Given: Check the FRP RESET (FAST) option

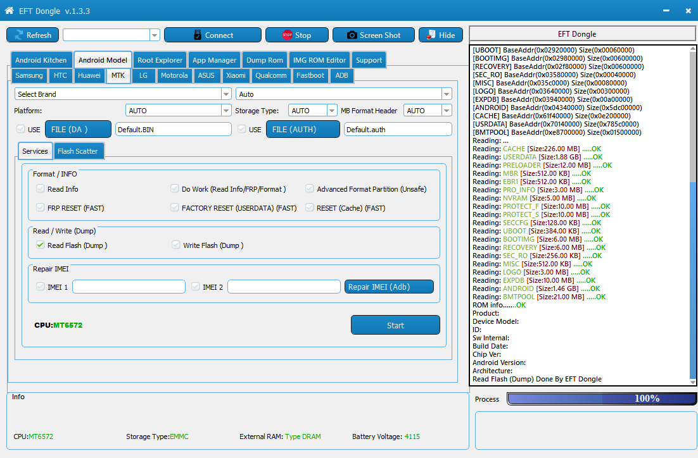Looking at the screenshot, I should click(x=41, y=207).
